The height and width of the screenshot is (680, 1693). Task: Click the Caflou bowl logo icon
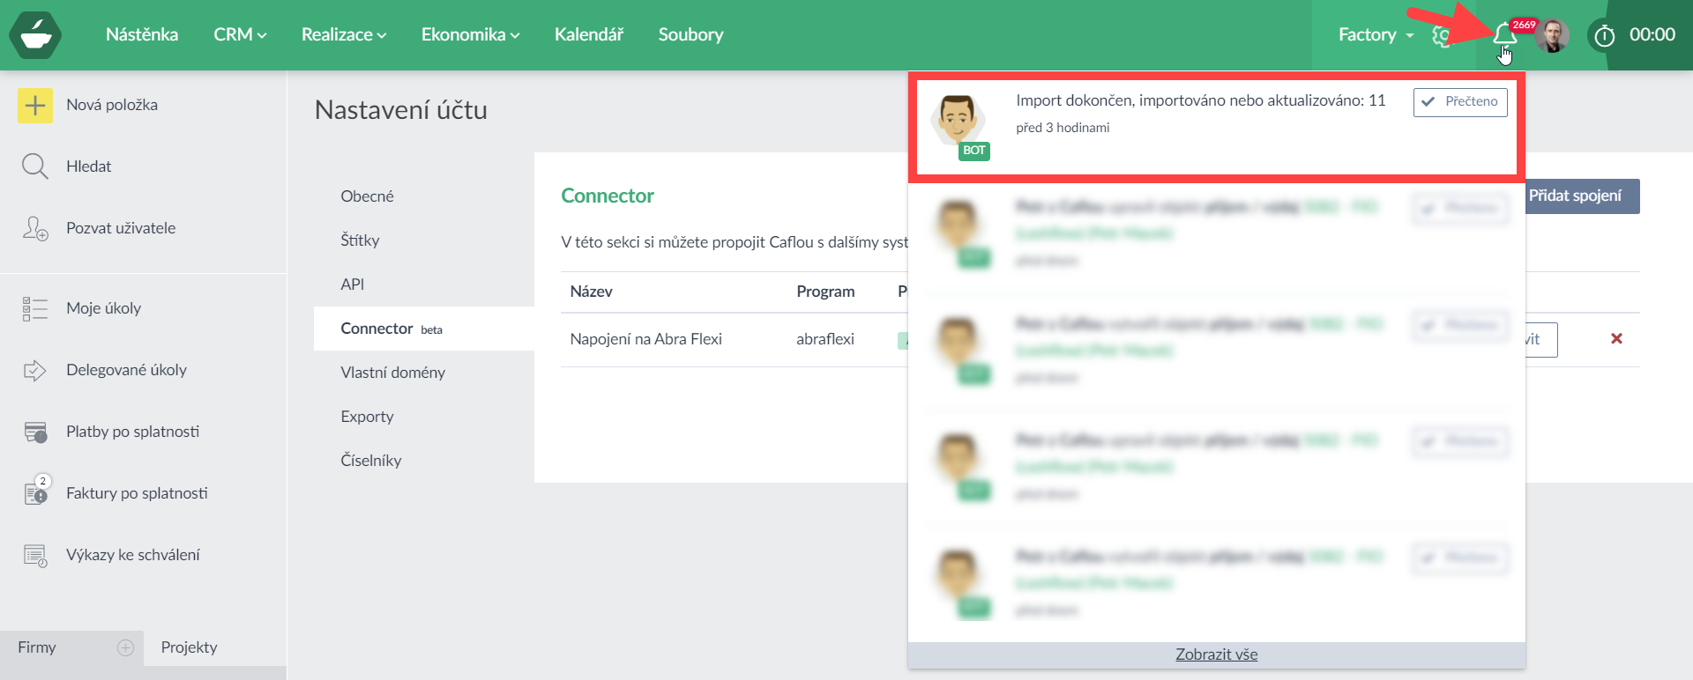35,35
